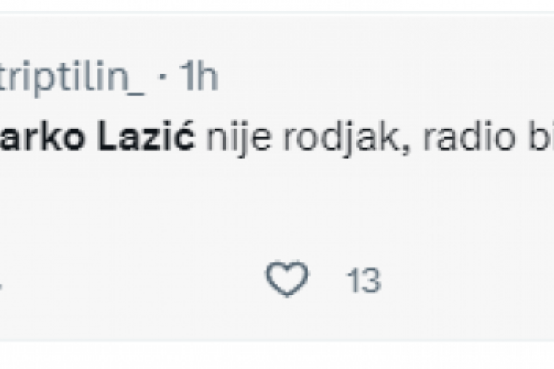Click the white strip below the tweet card
Image resolution: width=554 pixels, height=369 pixels.
coord(275,356)
